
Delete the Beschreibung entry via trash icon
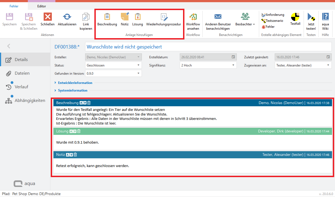click(89, 103)
